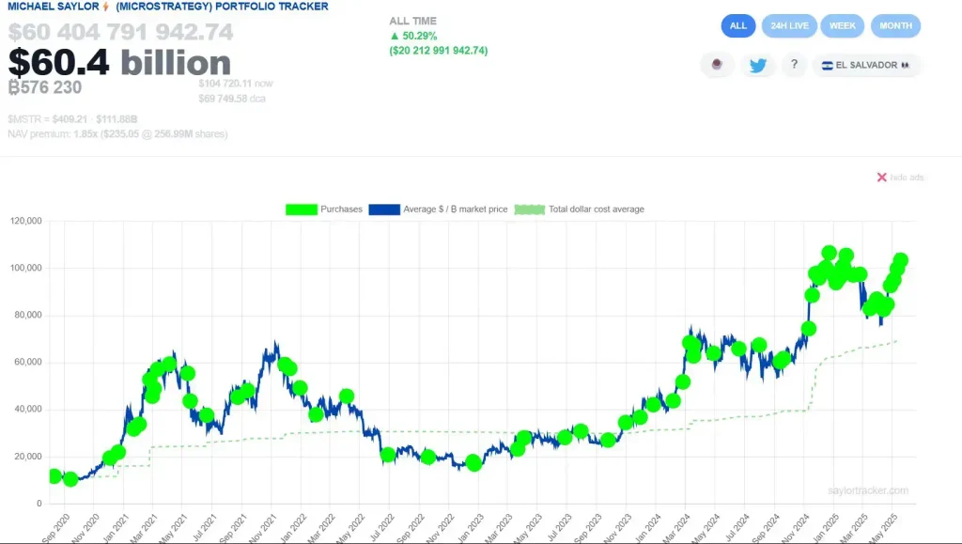Screen dimensions: 962x544
Task: Click the 20,000 y-axis label
Action: click(27, 457)
